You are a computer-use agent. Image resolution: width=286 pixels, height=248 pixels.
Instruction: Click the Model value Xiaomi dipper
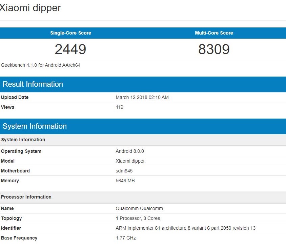point(130,161)
